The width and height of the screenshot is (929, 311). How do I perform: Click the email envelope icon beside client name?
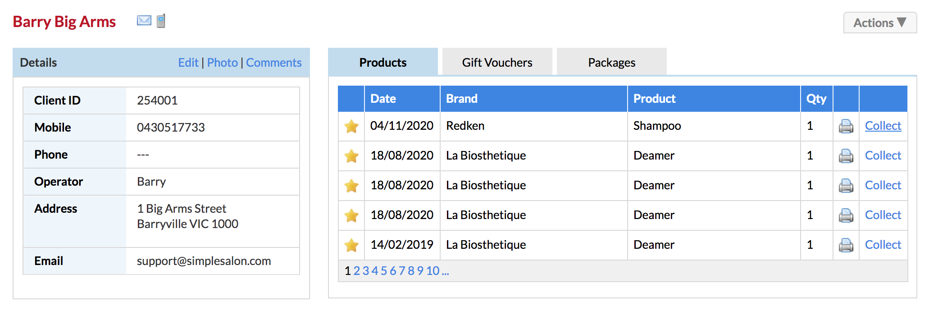(144, 21)
